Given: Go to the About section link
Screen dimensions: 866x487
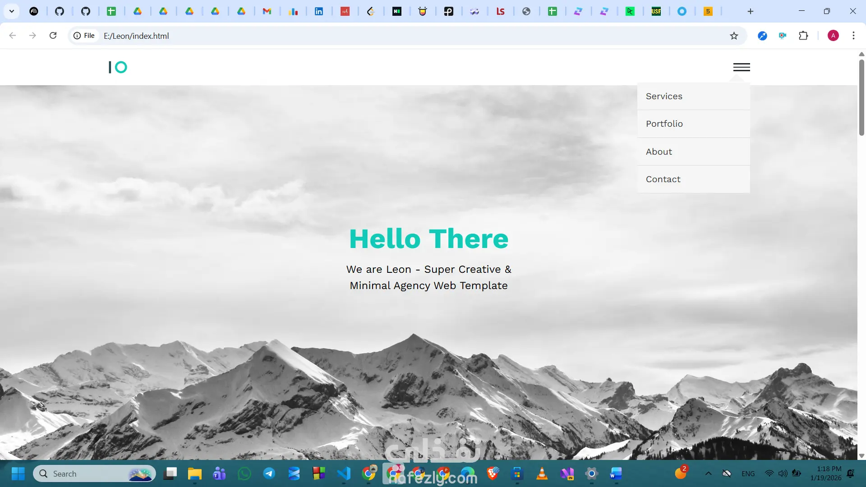Looking at the screenshot, I should [659, 152].
